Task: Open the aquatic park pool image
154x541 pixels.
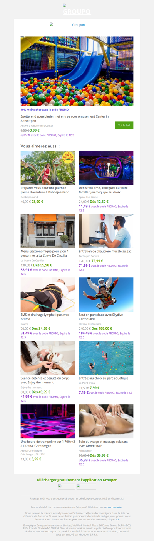Action: click(106, 358)
